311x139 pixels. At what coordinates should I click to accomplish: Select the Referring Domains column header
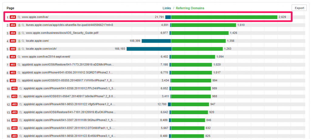[190, 8]
